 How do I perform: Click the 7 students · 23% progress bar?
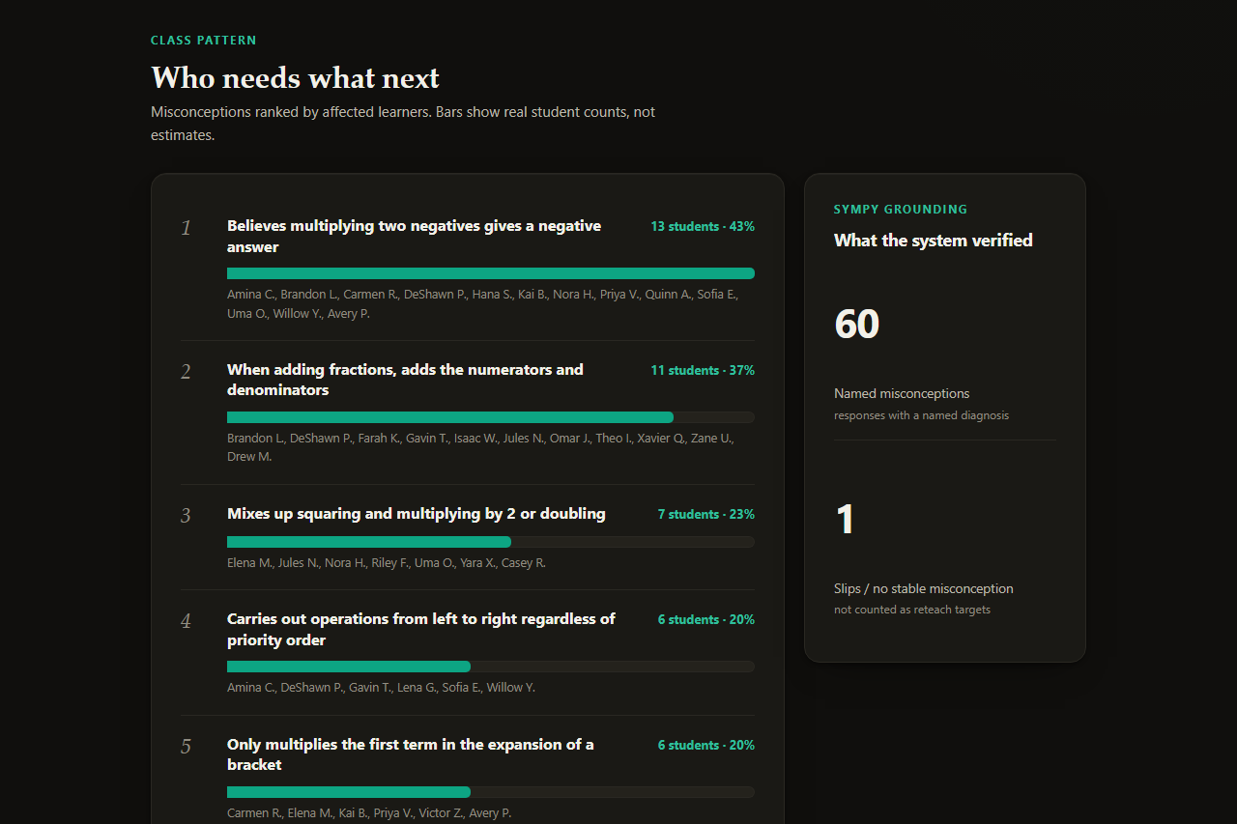point(491,542)
